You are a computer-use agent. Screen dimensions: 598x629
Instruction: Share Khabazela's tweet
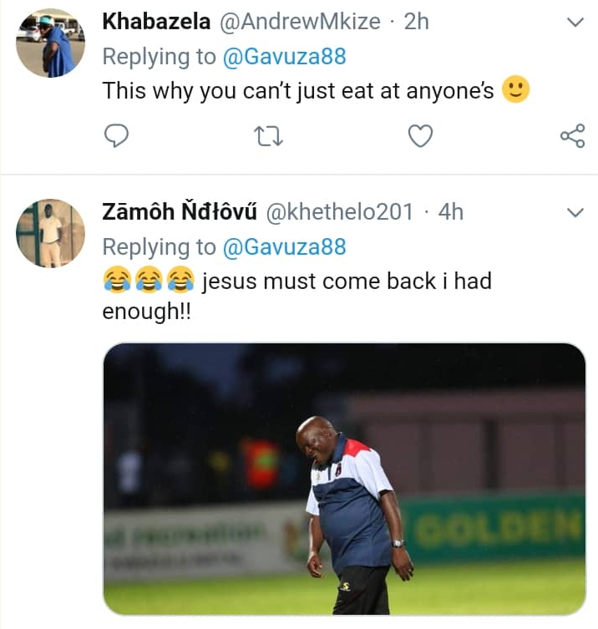click(572, 134)
